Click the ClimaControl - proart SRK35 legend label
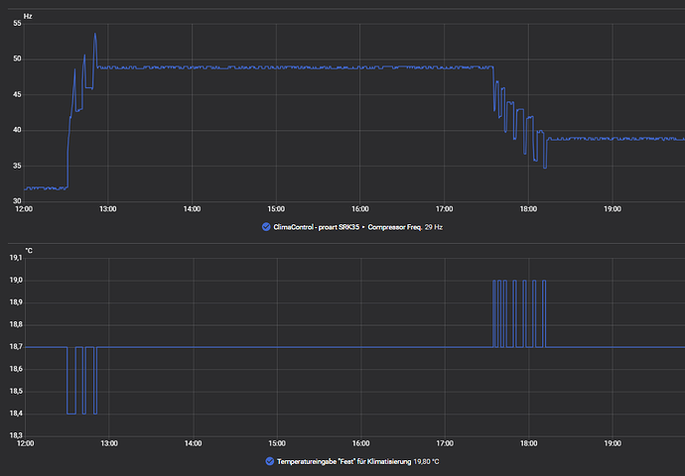 (x=317, y=227)
